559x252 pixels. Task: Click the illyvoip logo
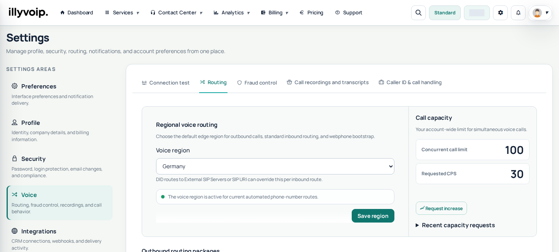click(x=28, y=12)
